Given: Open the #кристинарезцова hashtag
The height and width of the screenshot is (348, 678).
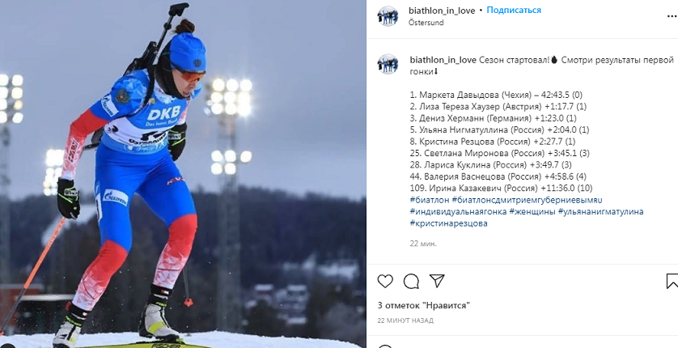Looking at the screenshot, I should click(448, 223).
